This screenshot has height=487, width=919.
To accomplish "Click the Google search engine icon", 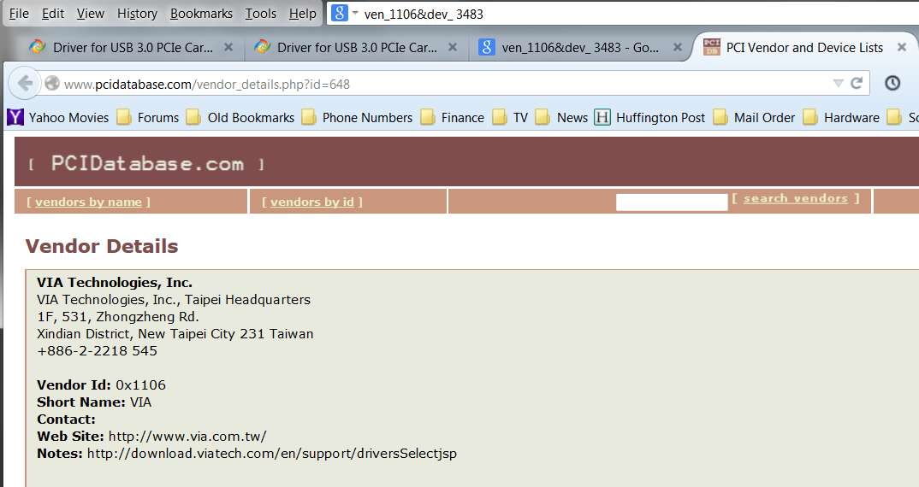I will [340, 13].
